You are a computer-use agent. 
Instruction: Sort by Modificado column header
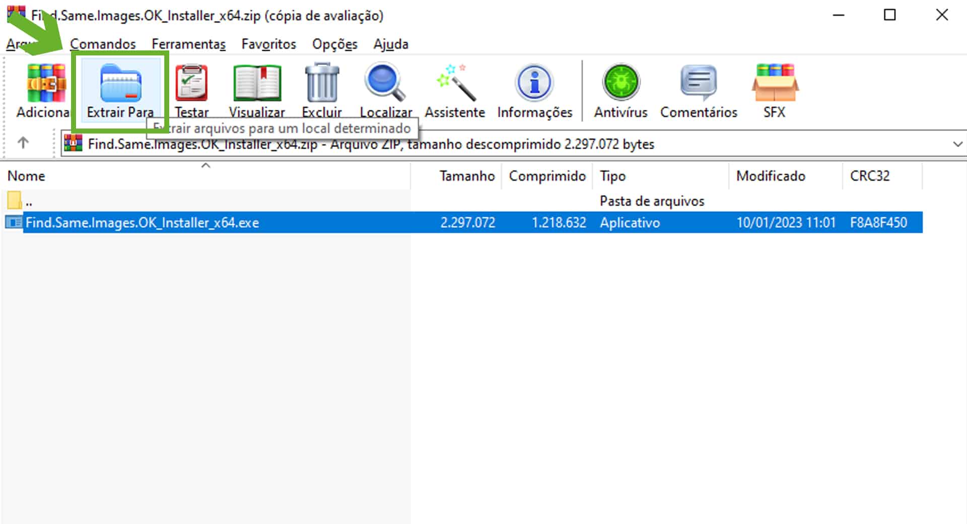coord(786,176)
